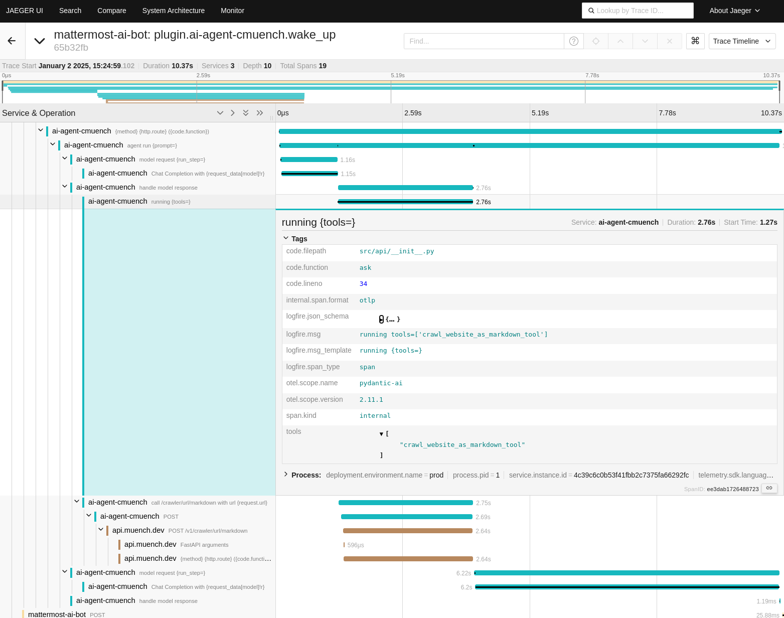Collapse all spans double-chevron icon

point(246,113)
